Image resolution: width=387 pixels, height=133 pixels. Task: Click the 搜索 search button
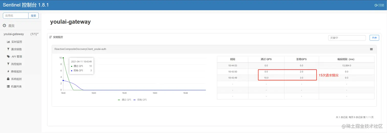click(34, 16)
